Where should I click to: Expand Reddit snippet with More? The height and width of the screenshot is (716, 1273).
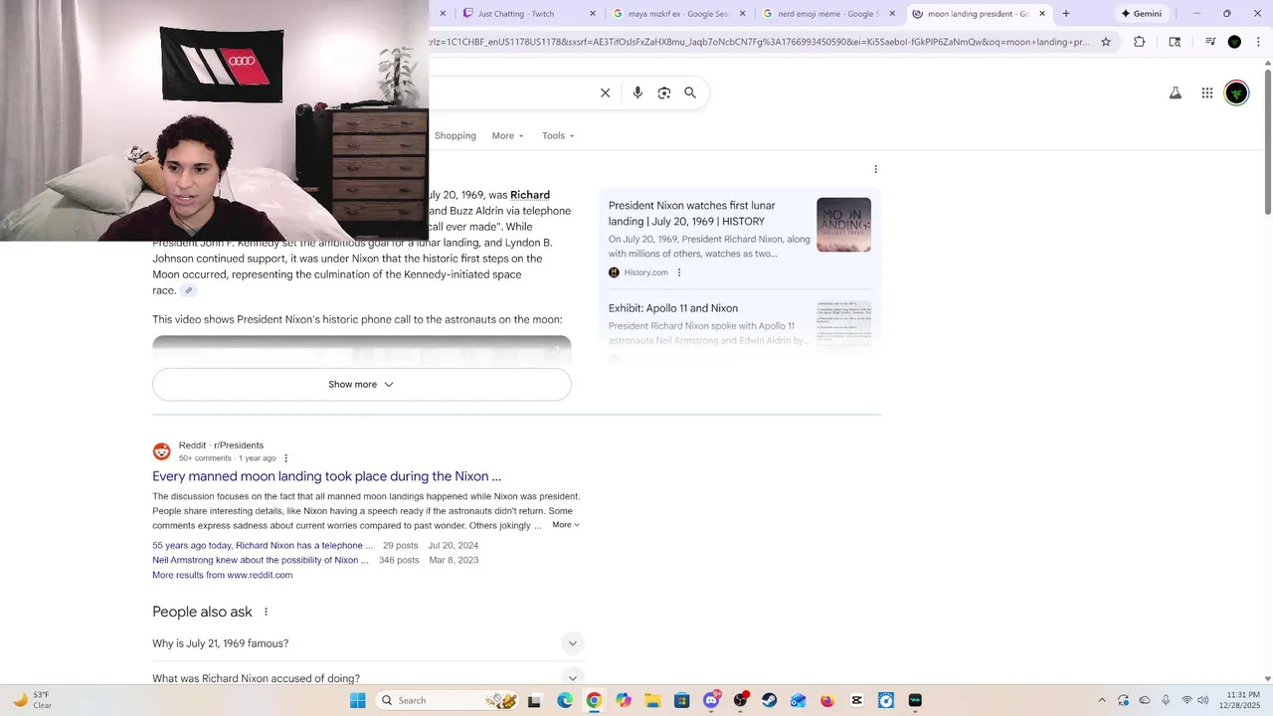point(566,525)
